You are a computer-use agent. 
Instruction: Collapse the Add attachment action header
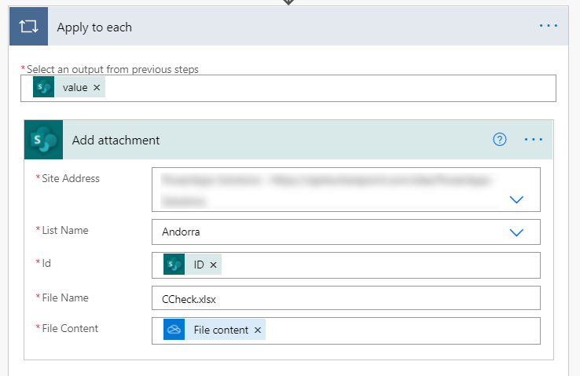tap(236, 140)
